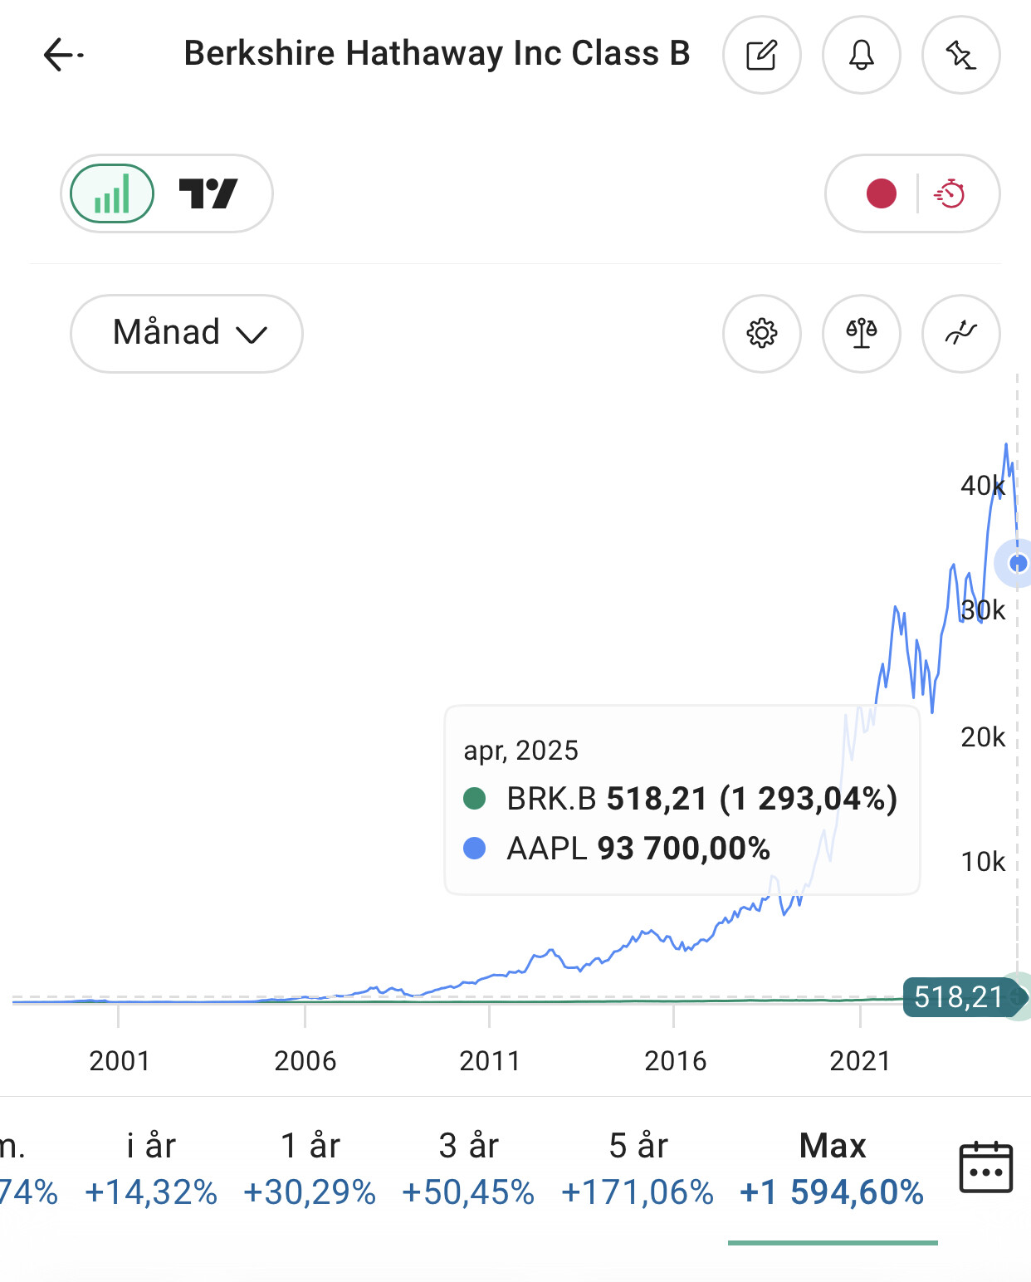Open the edit note icon
1031x1282 pixels.
click(x=761, y=55)
